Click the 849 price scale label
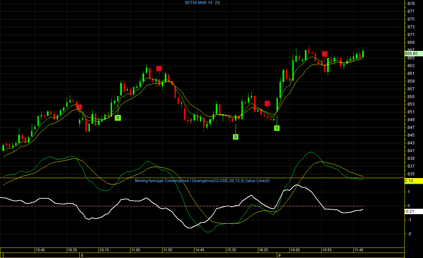Viewport: 423px width, 258px height. (411, 120)
